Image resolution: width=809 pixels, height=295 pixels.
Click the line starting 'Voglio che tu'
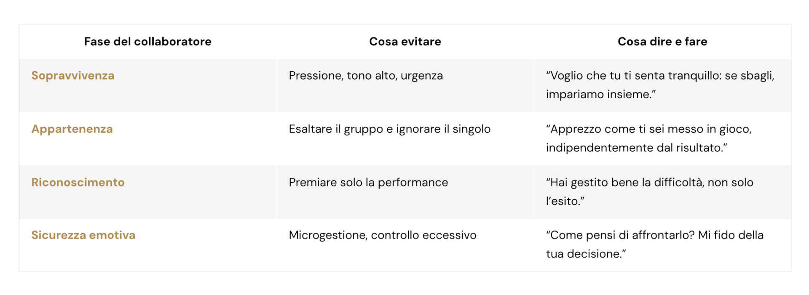[x=660, y=76]
